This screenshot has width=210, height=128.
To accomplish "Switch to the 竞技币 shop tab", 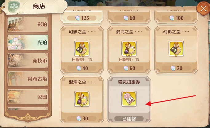I will [x=28, y=60].
